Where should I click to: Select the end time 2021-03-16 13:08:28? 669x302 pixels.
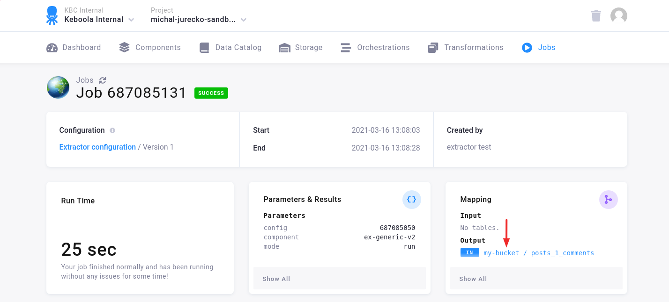(x=386, y=148)
